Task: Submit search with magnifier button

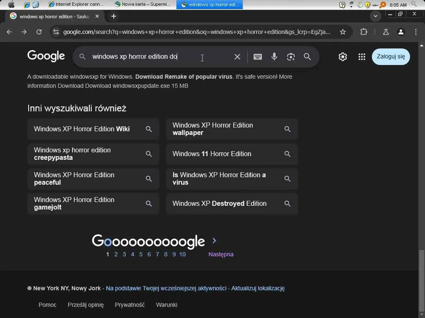Action: tap(307, 56)
